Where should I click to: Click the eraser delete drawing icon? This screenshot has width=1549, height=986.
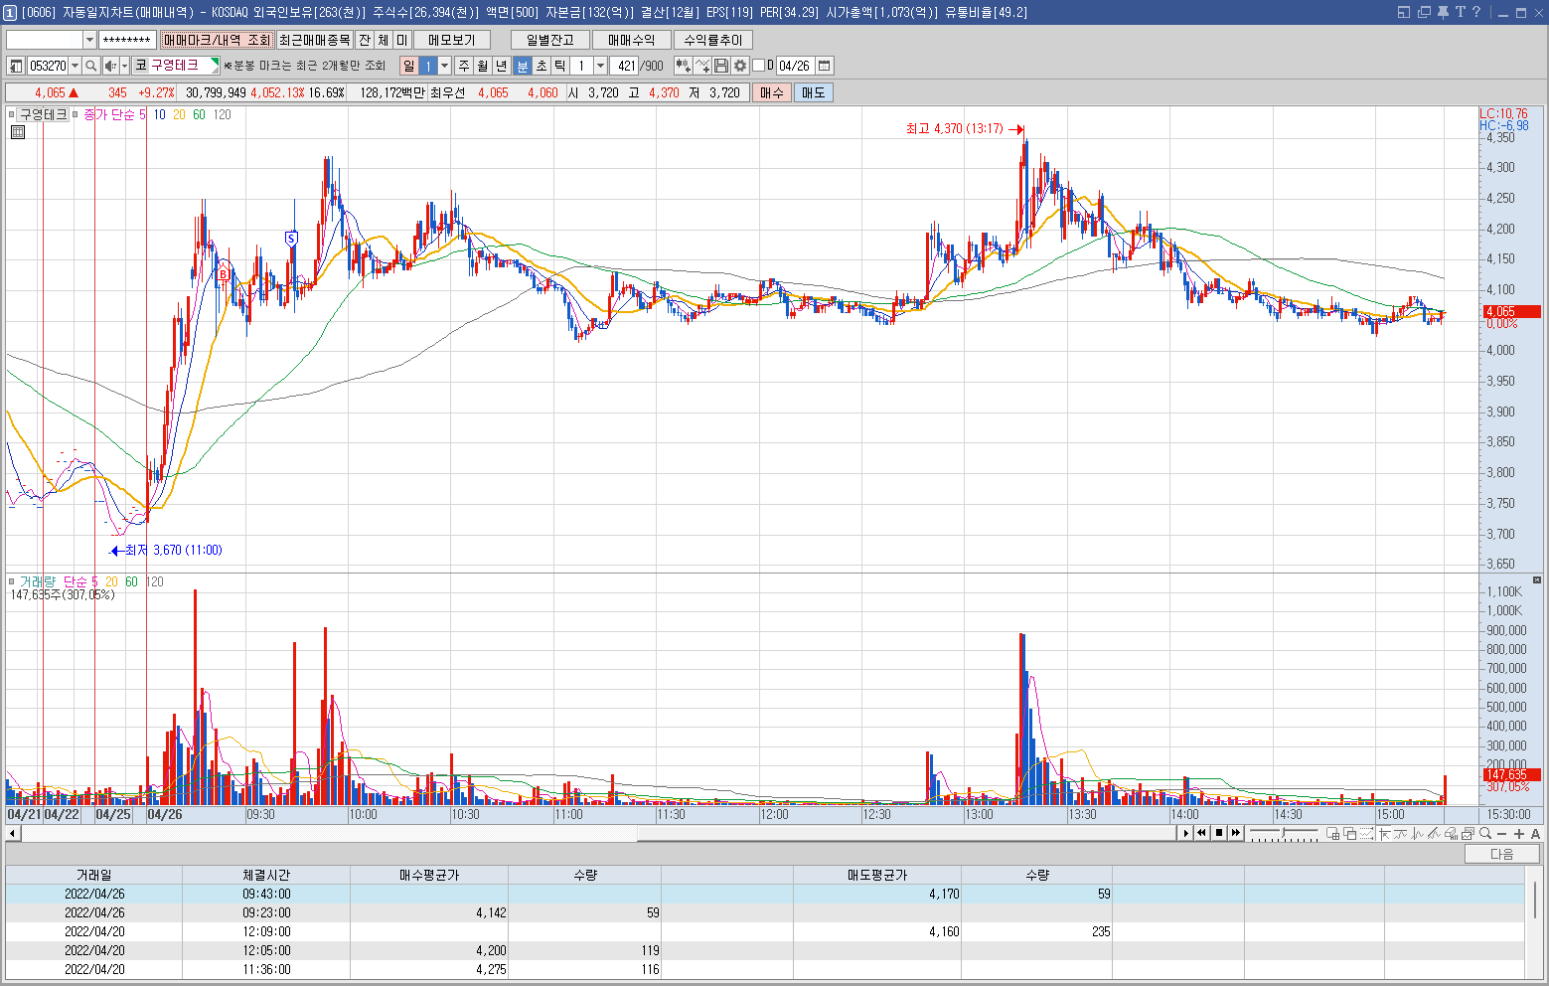[x=1451, y=833]
